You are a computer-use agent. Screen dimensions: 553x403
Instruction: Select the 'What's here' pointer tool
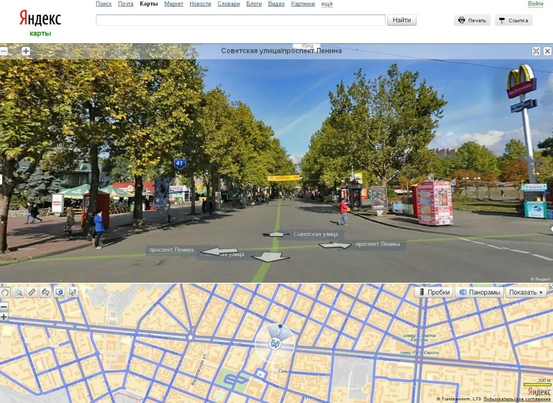73,292
